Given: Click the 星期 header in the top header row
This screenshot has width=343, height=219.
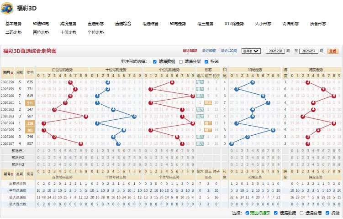Looking at the screenshot, I should pyautogui.click(x=20, y=72).
